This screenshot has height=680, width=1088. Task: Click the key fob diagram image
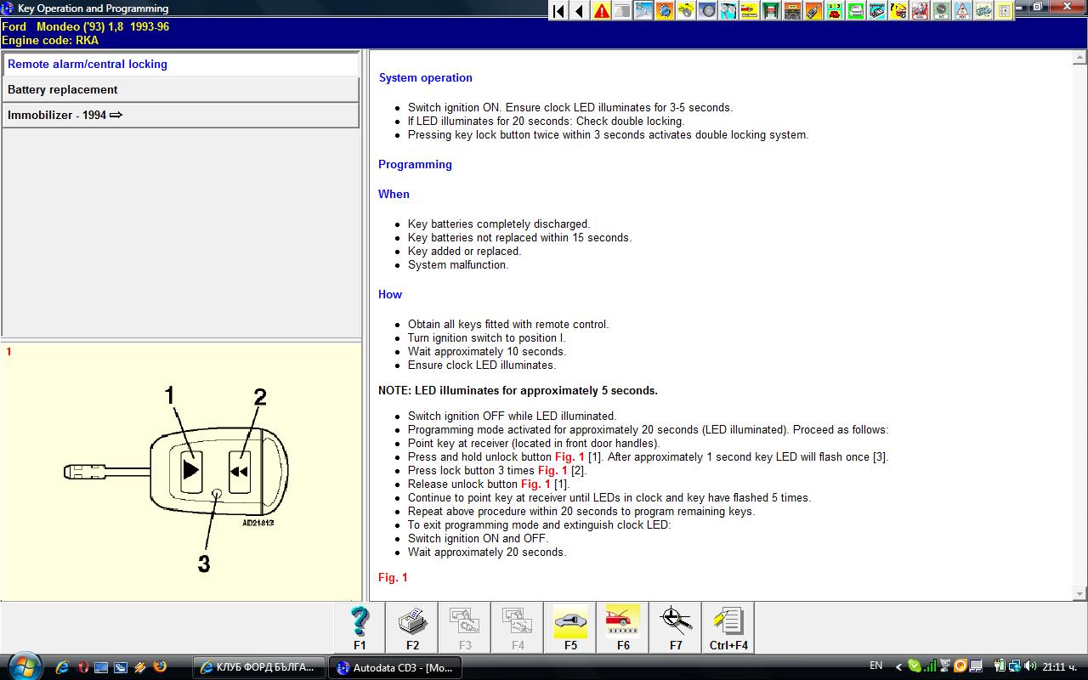pos(176,479)
